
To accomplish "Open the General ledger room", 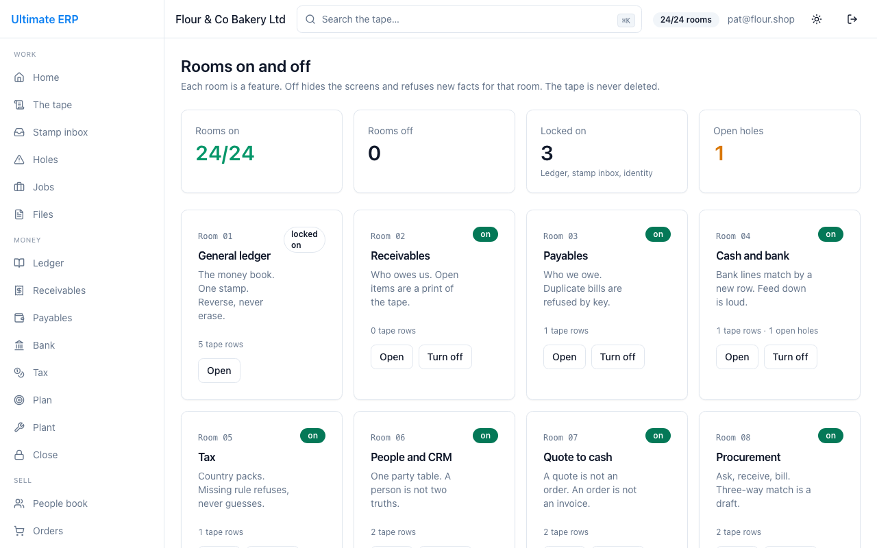I will point(219,371).
